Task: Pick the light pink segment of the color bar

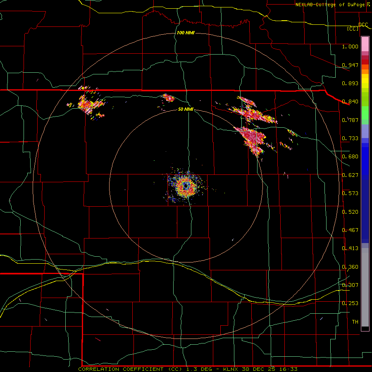Action: 365,44
